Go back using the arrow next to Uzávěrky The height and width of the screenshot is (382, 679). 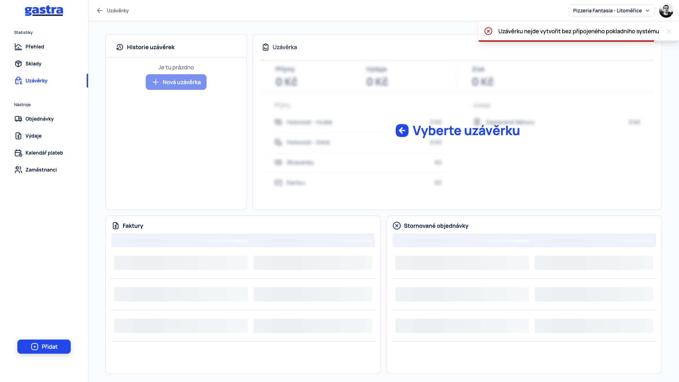coord(100,11)
